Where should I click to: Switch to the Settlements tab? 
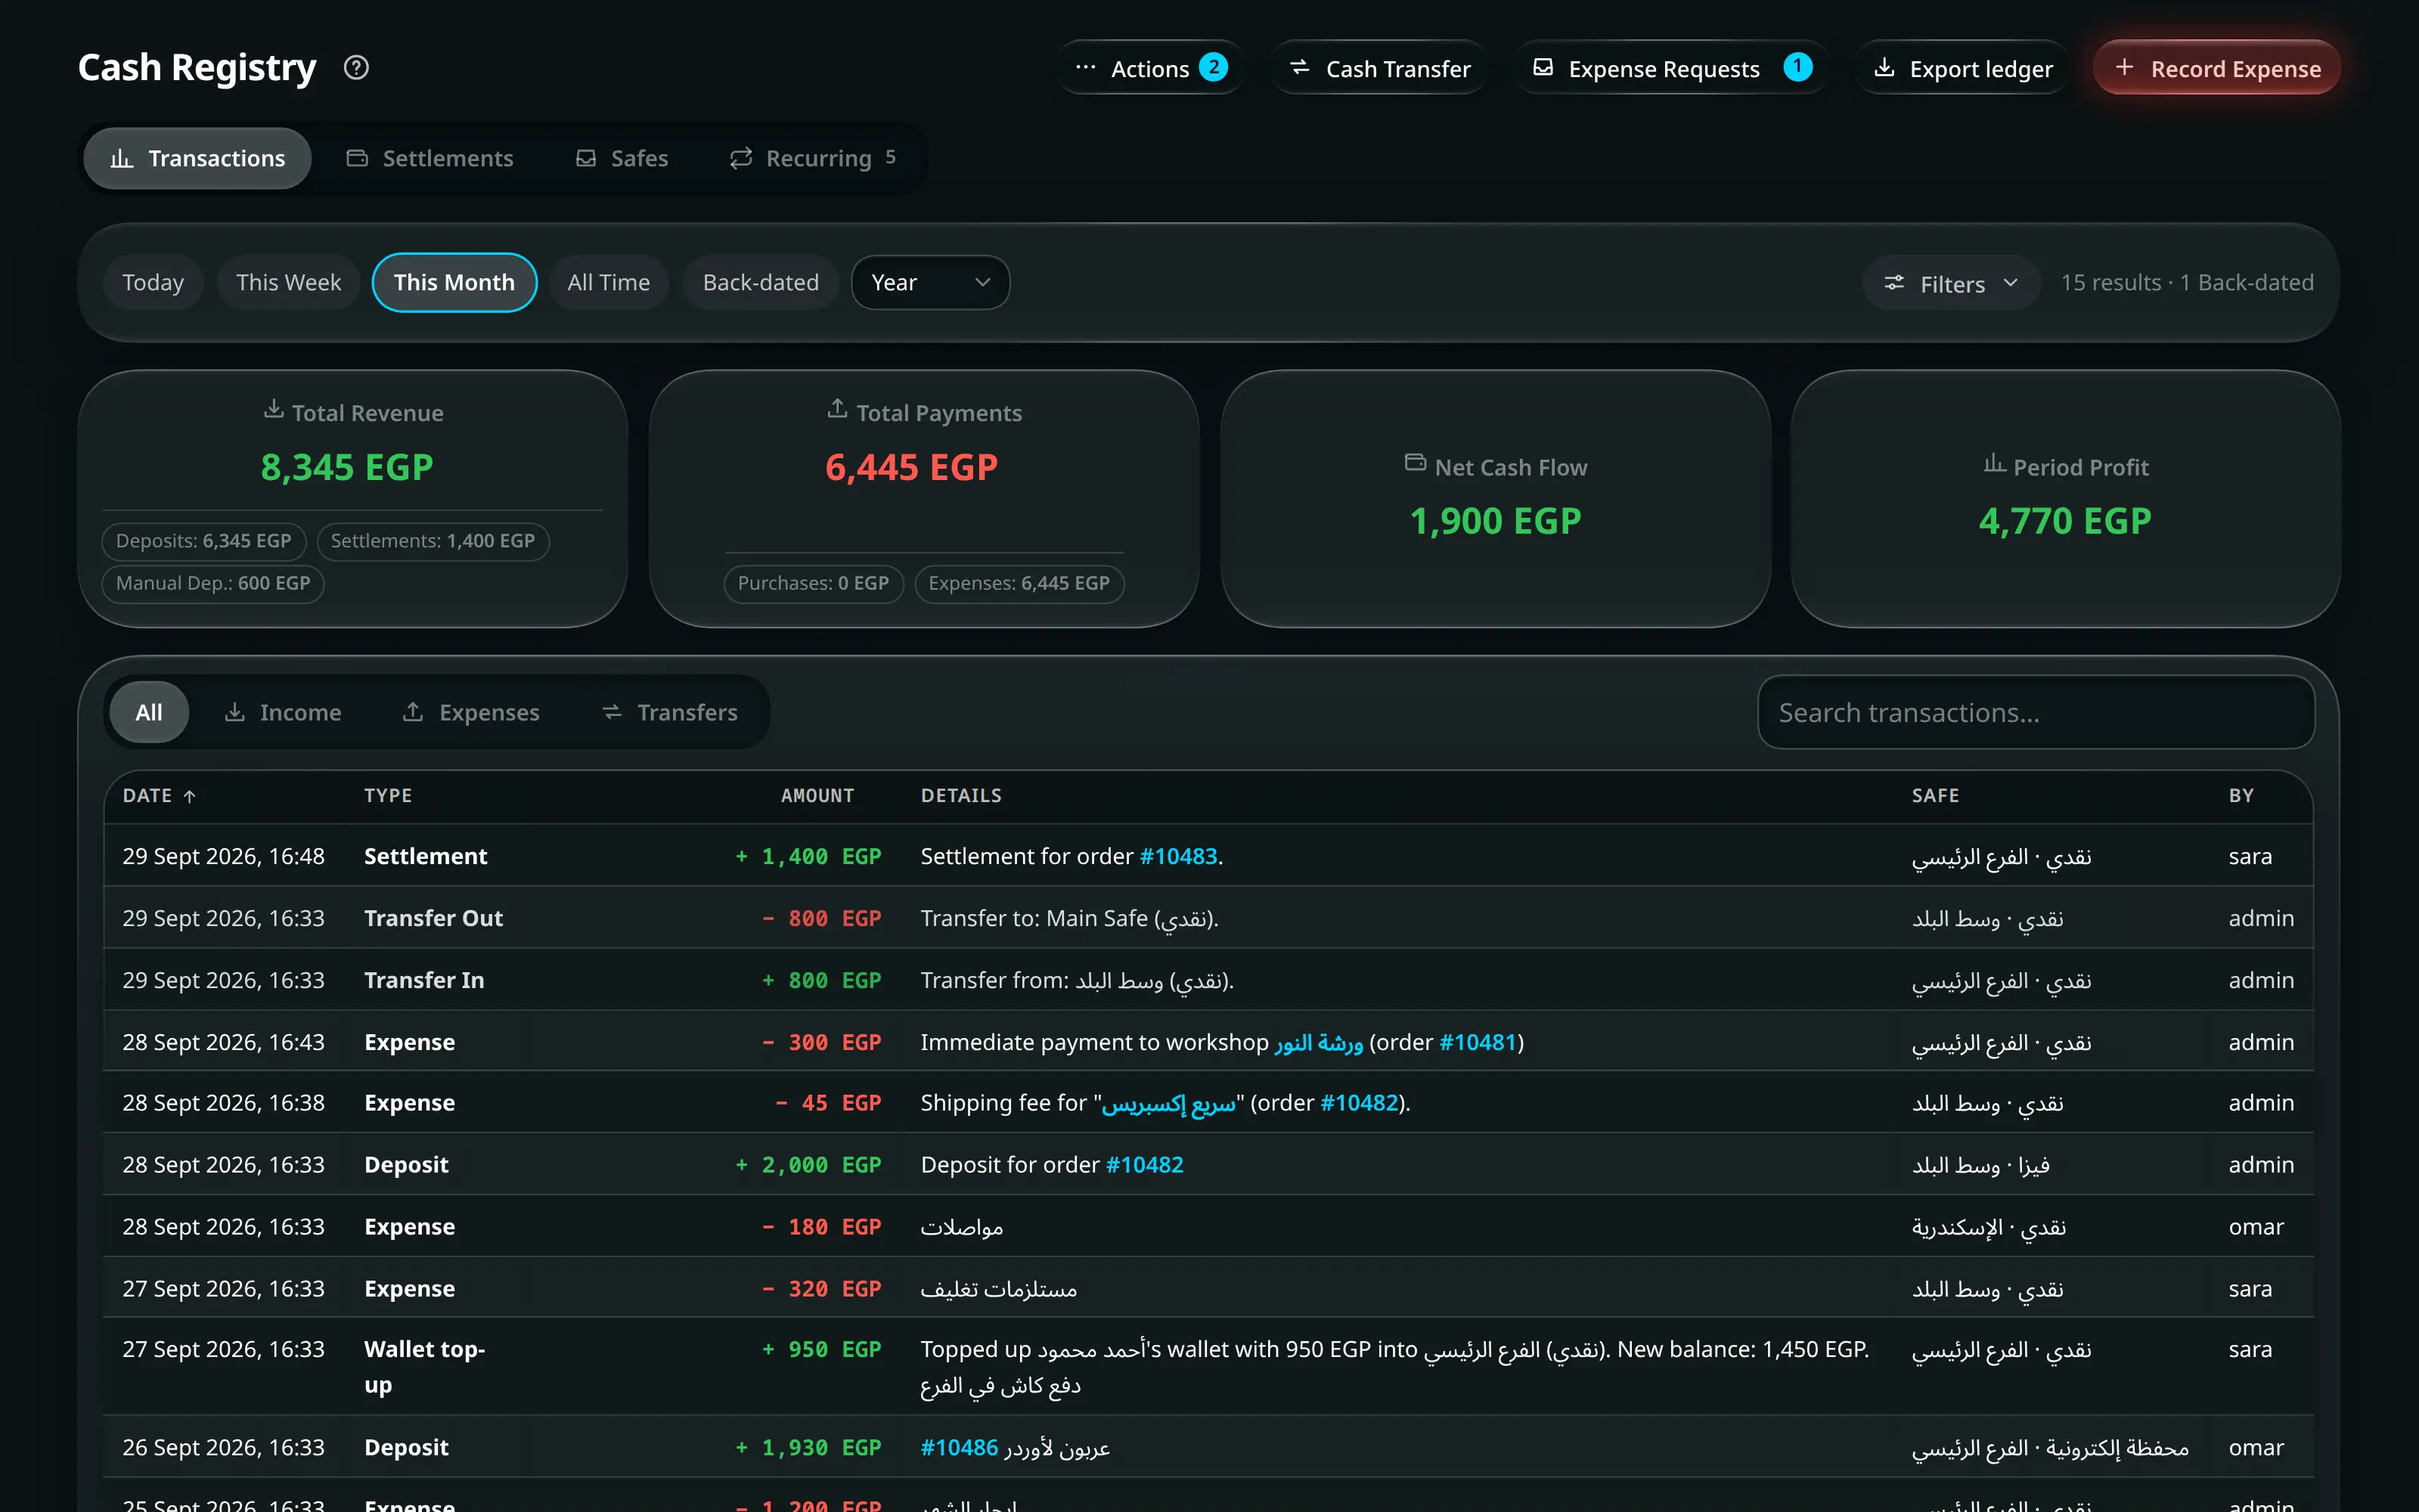pos(429,158)
